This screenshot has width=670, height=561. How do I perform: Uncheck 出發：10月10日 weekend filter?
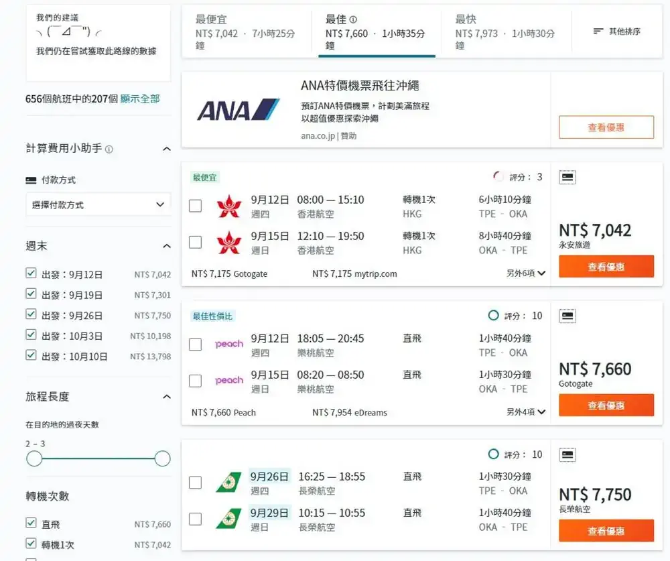(31, 355)
